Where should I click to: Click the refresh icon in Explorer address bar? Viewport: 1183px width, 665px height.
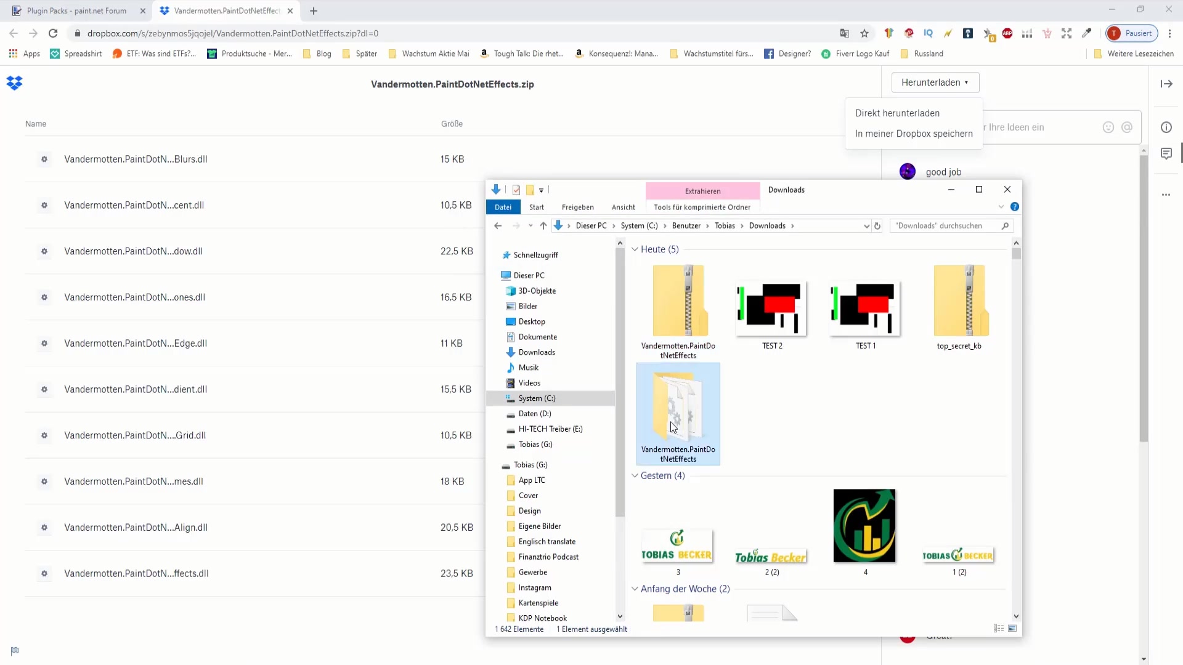877,226
